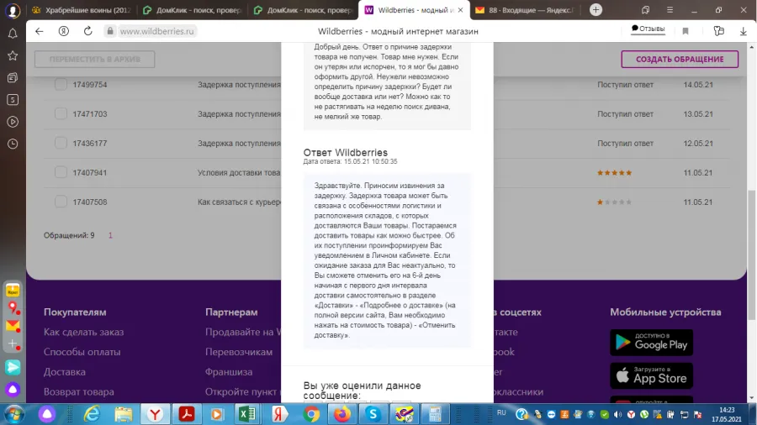Switch to the first ДомКлик tab
The image size is (757, 425).
[192, 10]
